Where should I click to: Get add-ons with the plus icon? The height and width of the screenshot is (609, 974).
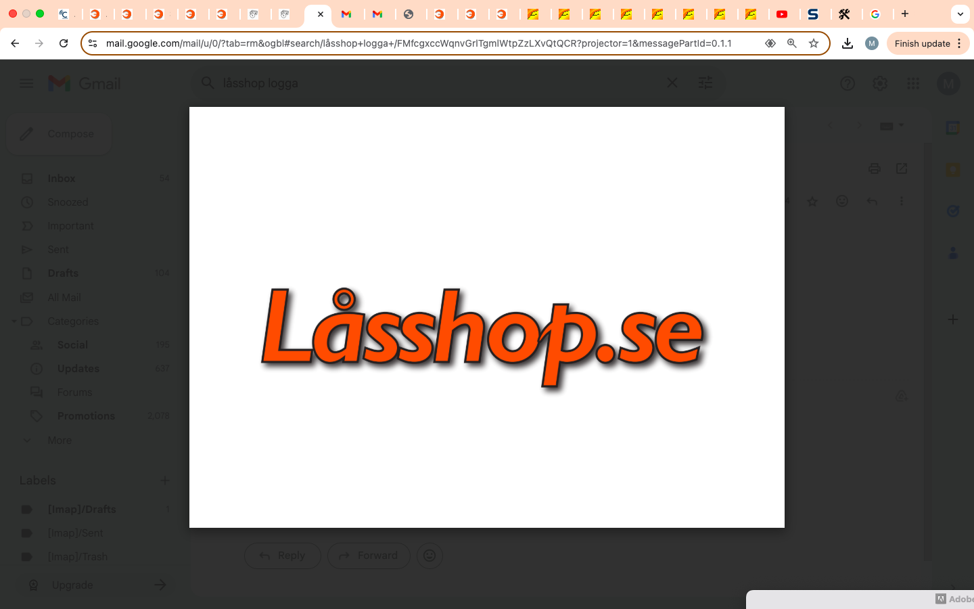953,319
